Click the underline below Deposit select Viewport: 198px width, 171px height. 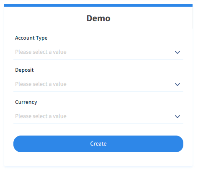98,91
